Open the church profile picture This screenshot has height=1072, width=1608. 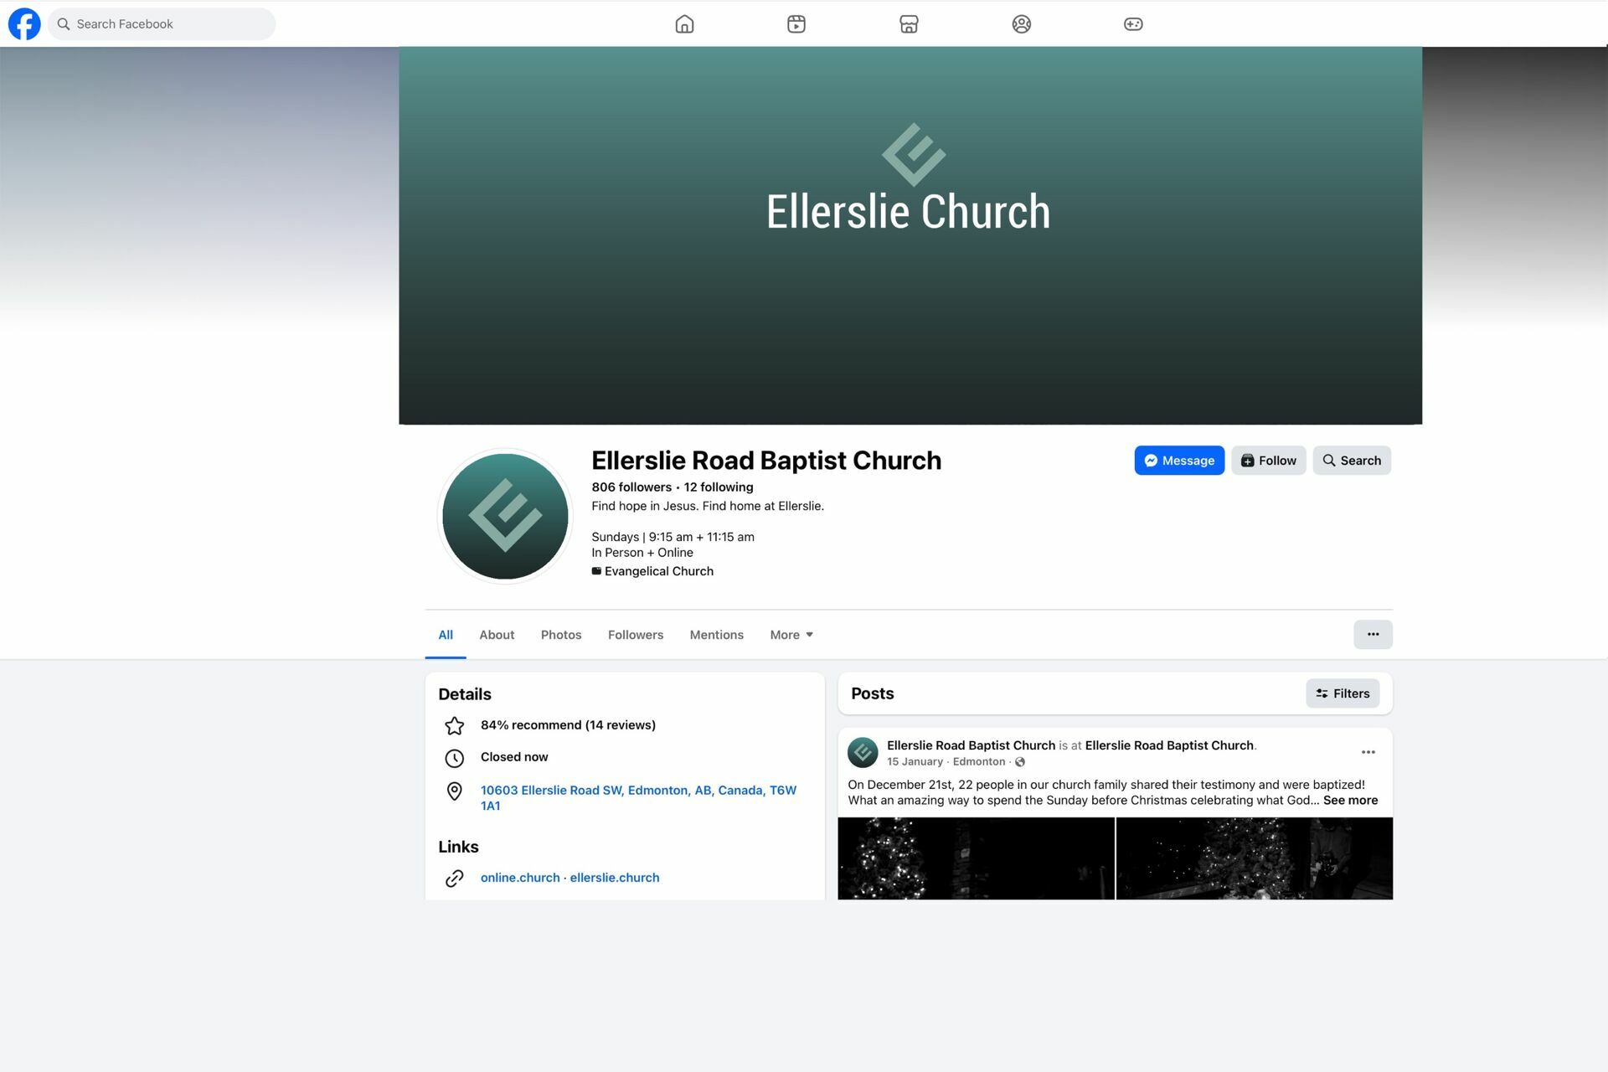(505, 516)
